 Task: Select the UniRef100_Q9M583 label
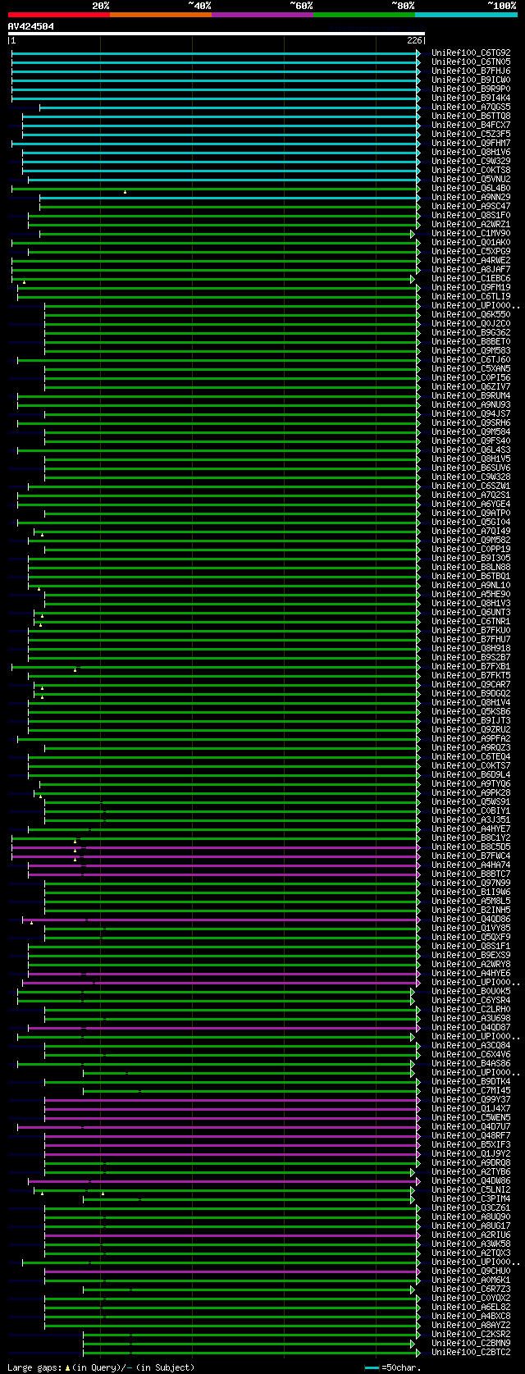[471, 351]
